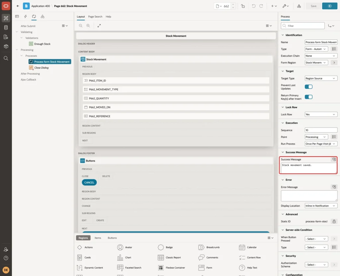This screenshot has width=340, height=276.
Task: Open App Builder from the sidebar
Action: (x=6, y=18)
